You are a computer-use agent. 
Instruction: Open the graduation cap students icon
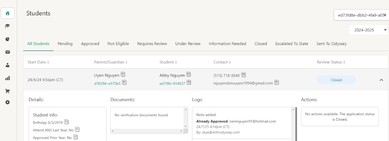(x=8, y=26)
